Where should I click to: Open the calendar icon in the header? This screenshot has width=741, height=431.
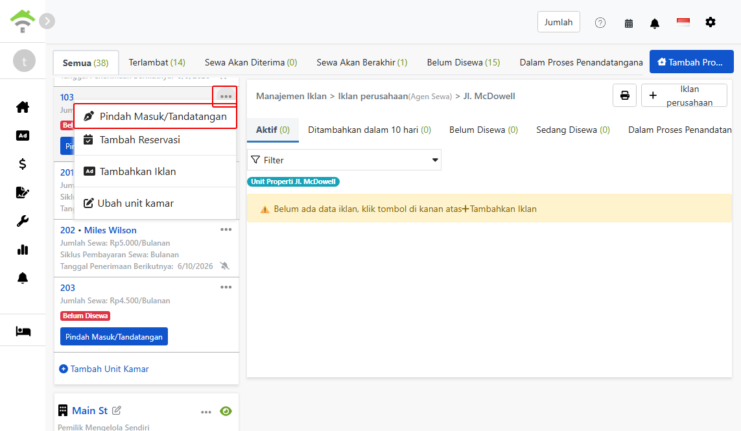pos(629,23)
